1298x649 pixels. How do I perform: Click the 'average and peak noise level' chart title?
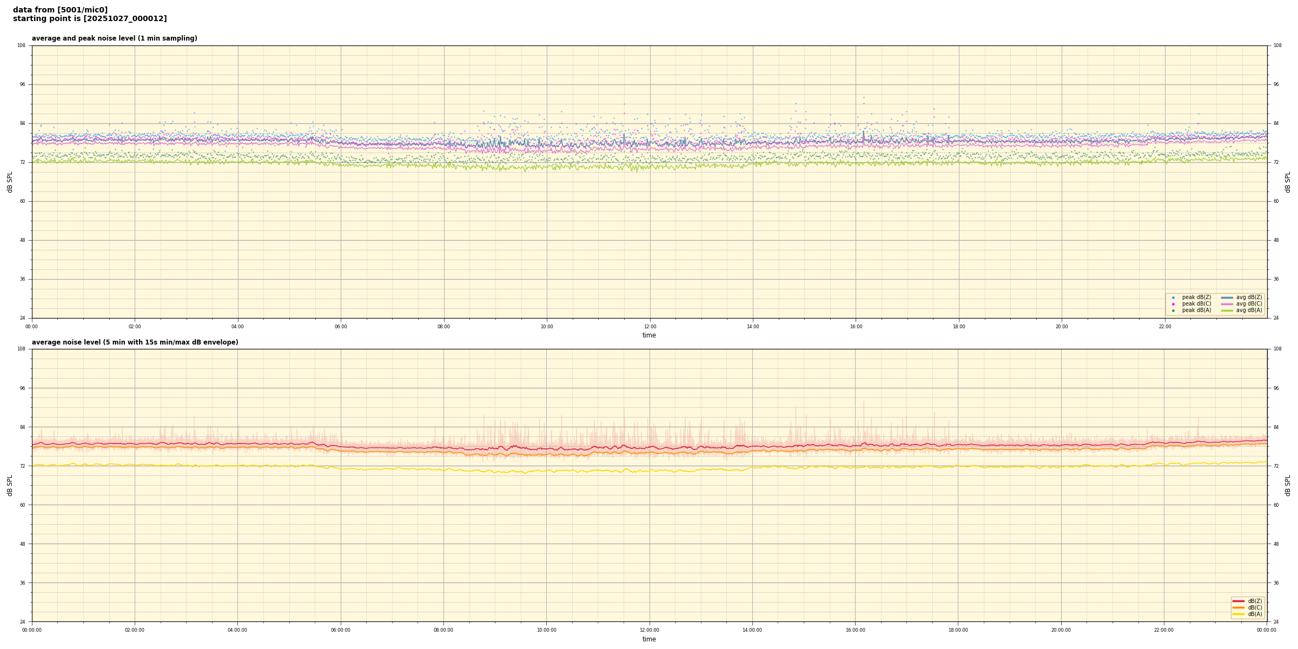coord(114,38)
